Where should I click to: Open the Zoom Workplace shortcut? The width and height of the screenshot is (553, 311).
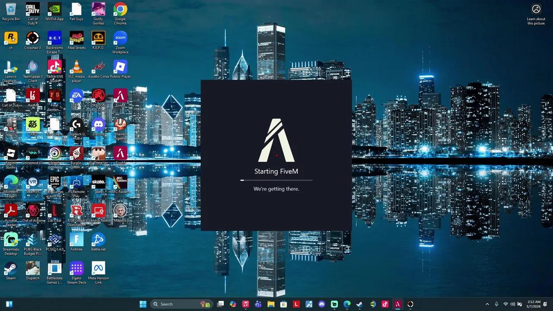coord(120,42)
